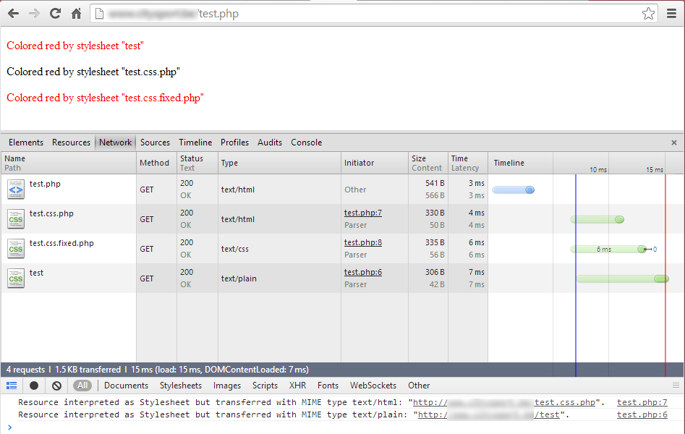Open the Chrome hamburger menu
The image size is (685, 434).
point(671,14)
